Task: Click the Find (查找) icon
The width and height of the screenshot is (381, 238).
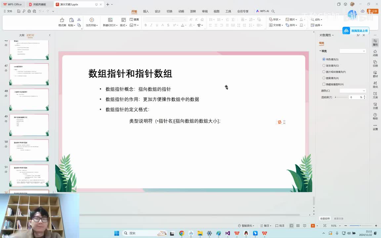Action: (313, 20)
